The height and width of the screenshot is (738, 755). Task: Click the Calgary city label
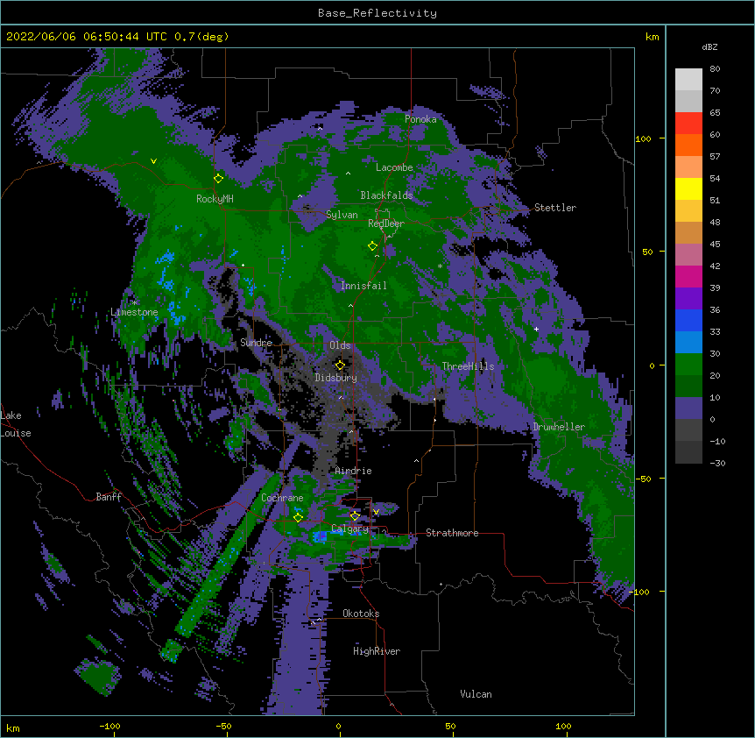coord(350,529)
